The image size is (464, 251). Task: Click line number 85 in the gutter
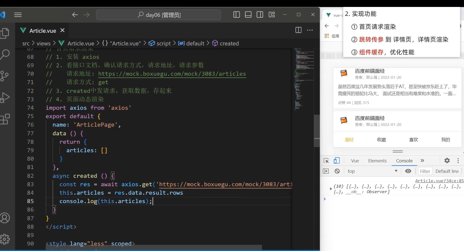(30, 201)
